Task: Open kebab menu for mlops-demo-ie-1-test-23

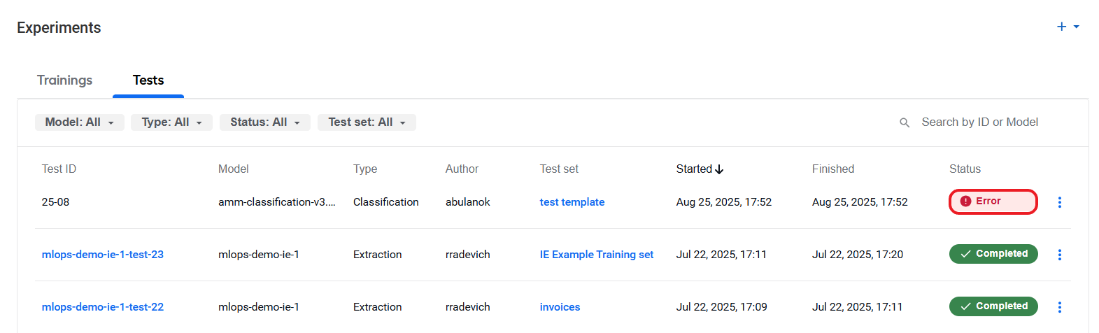Action: (x=1059, y=255)
